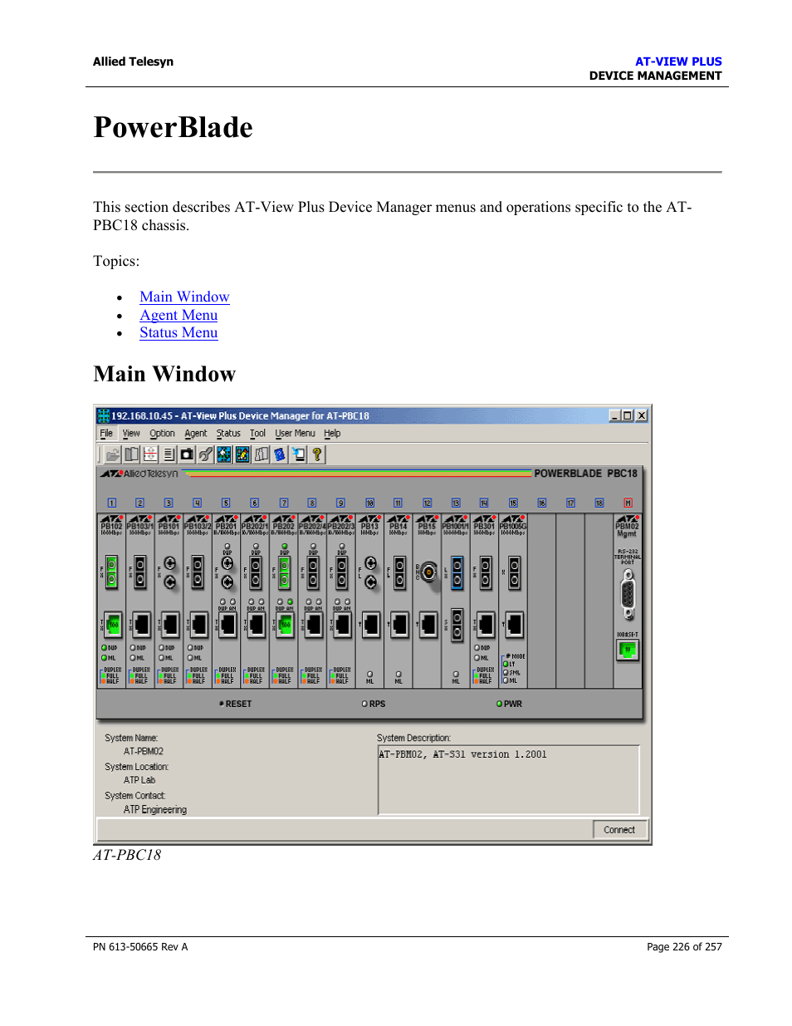
Task: Follow the Agent Menu link
Action: (x=178, y=316)
